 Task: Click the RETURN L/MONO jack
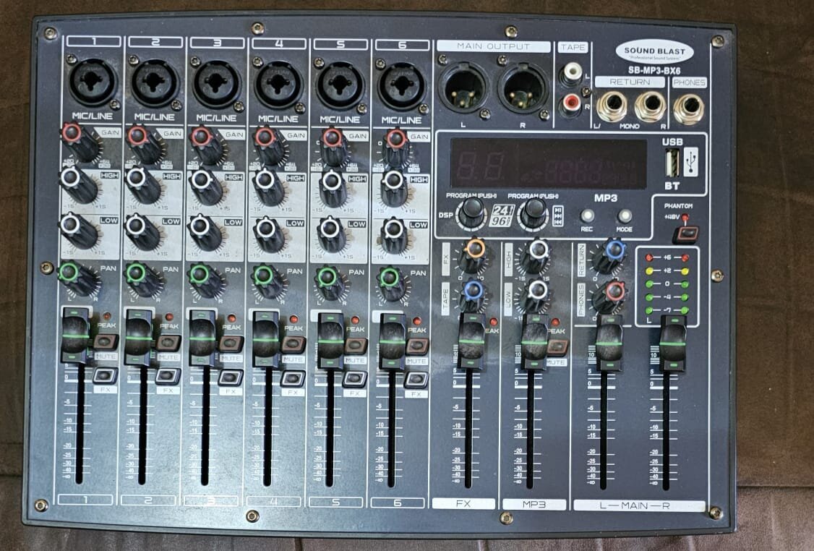point(612,106)
